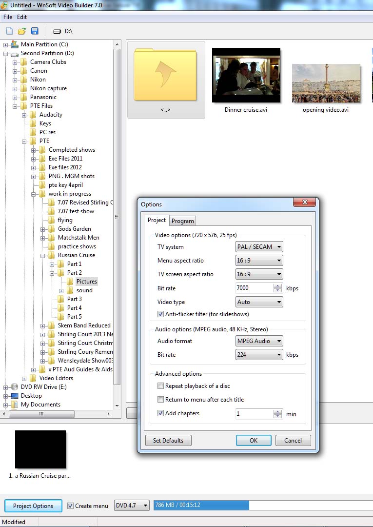Open the TV system dropdown
The image size is (373, 527).
point(259,247)
